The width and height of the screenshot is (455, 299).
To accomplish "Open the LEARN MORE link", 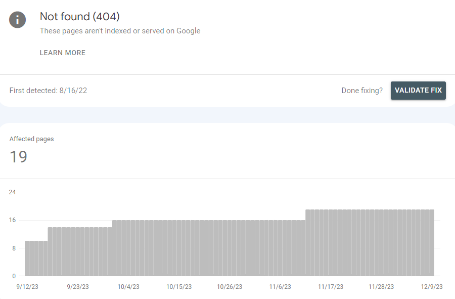I will coord(62,53).
